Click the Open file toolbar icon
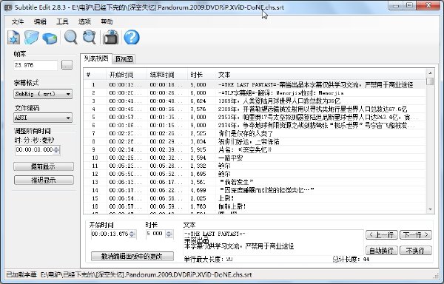The image size is (444, 284). click(x=31, y=37)
